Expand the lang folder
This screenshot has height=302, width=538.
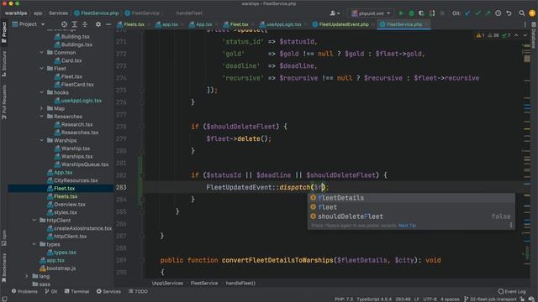pyautogui.click(x=27, y=276)
